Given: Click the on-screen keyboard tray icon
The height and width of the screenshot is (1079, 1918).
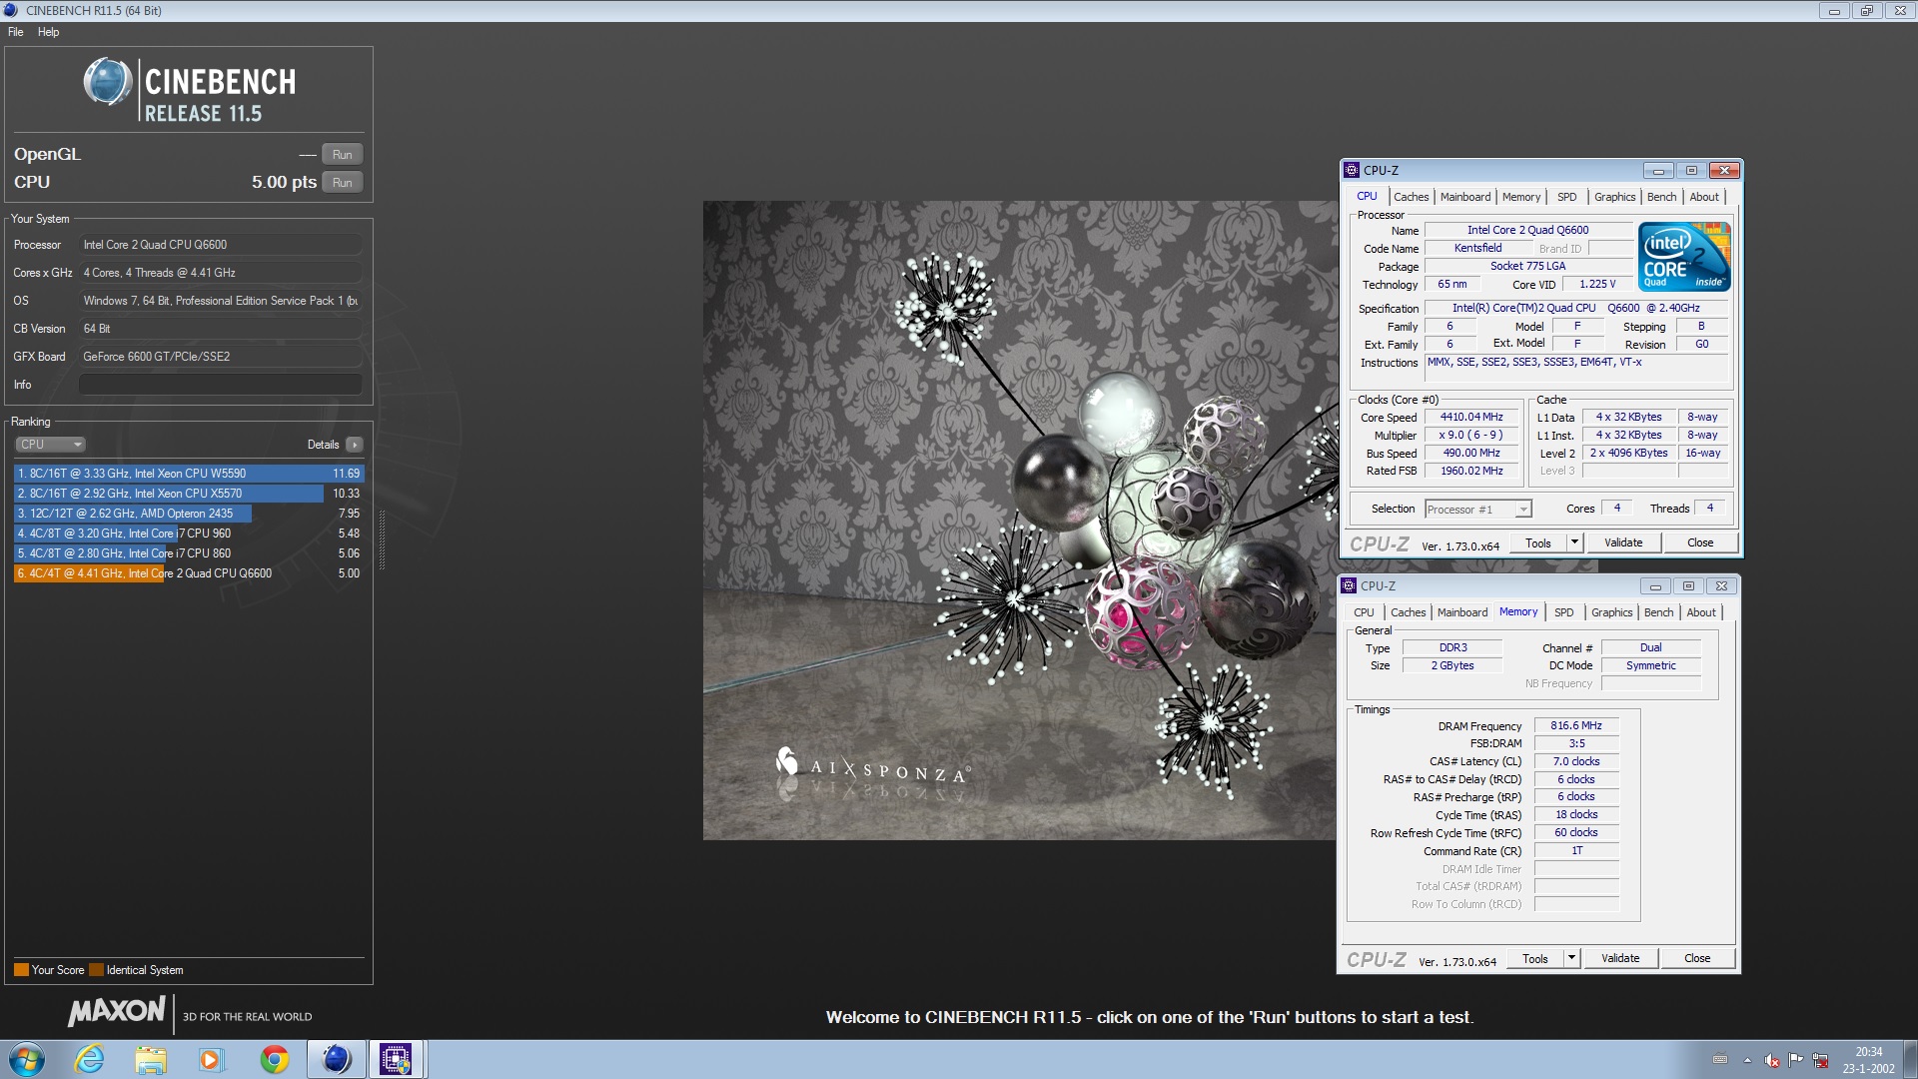Looking at the screenshot, I should click(1720, 1060).
